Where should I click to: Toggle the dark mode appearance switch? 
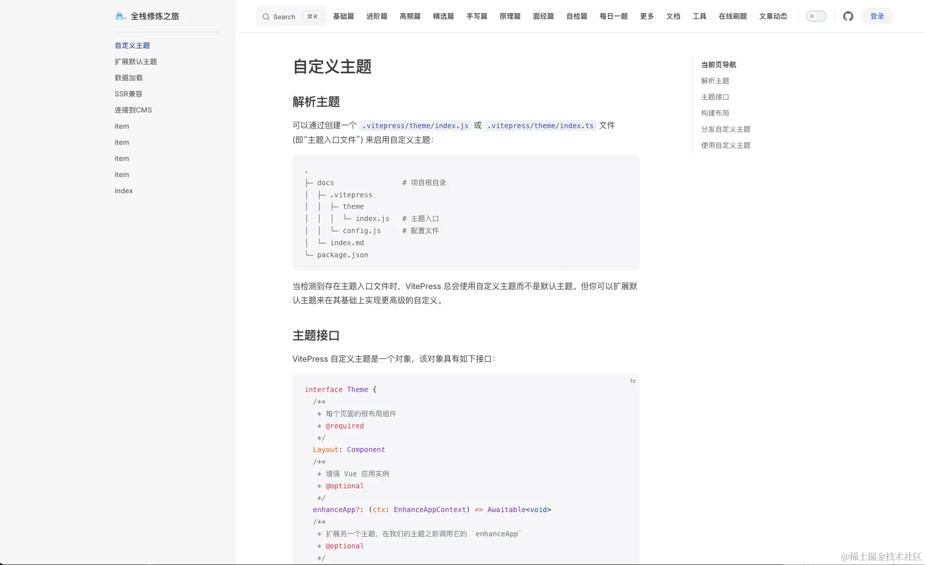[816, 16]
